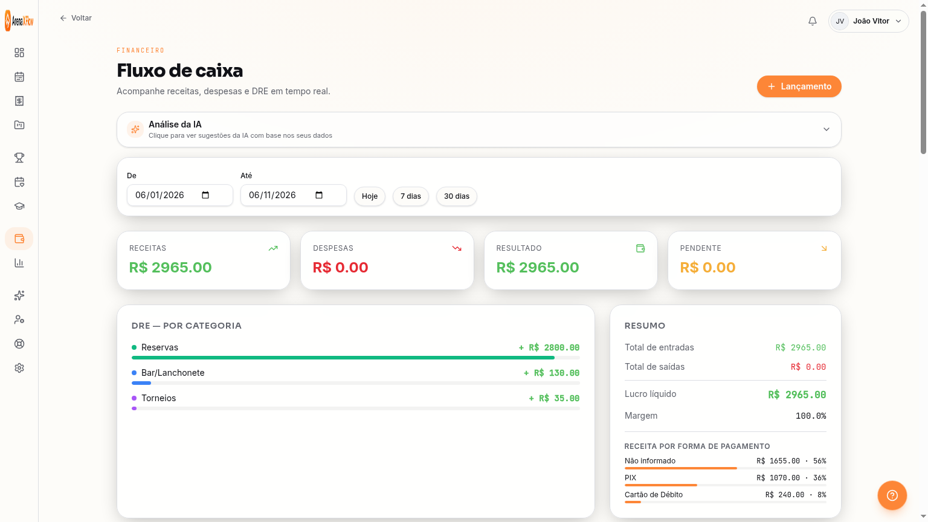Screen dimensions: 928x522
Task: Click the Pendente arrow icon
Action: click(824, 248)
